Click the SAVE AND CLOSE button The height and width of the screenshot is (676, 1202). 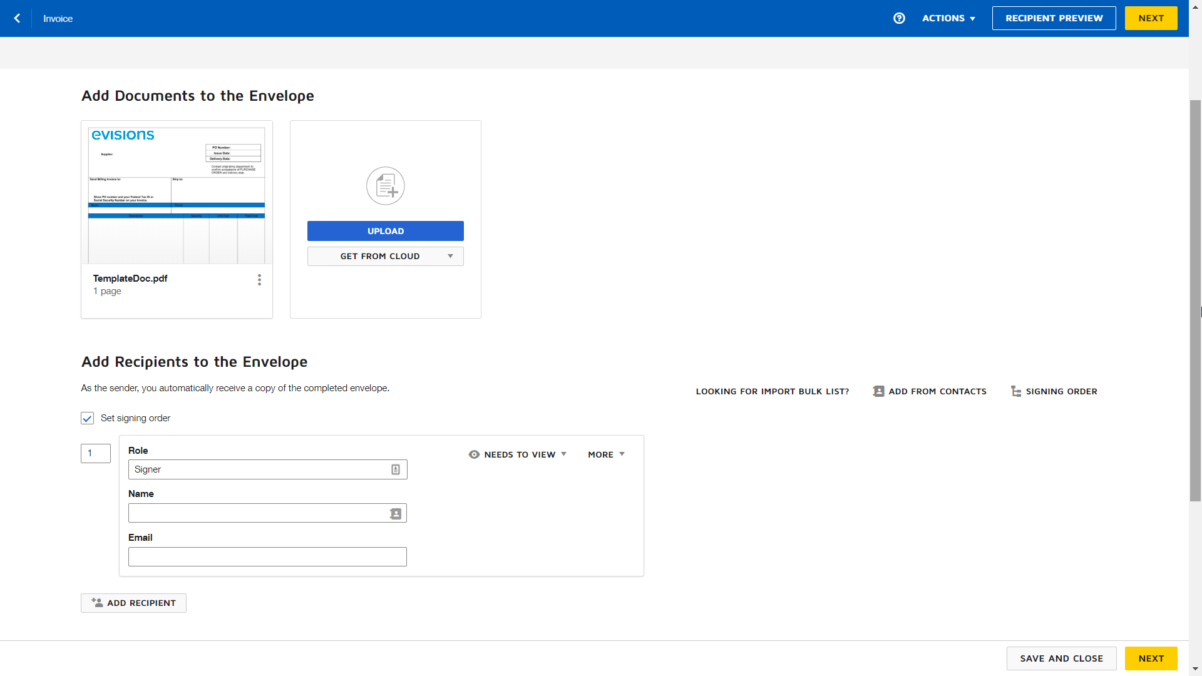1061,658
